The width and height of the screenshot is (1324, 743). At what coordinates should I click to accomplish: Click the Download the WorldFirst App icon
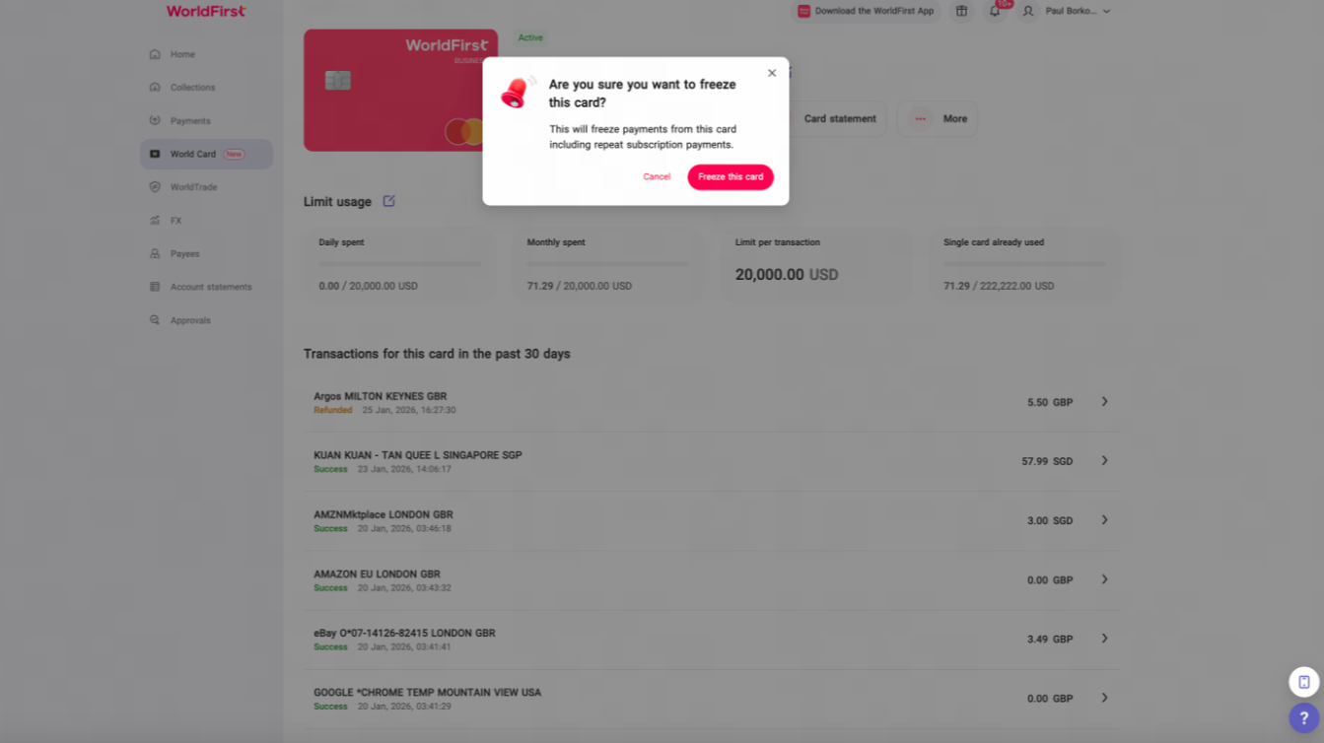pyautogui.click(x=803, y=11)
